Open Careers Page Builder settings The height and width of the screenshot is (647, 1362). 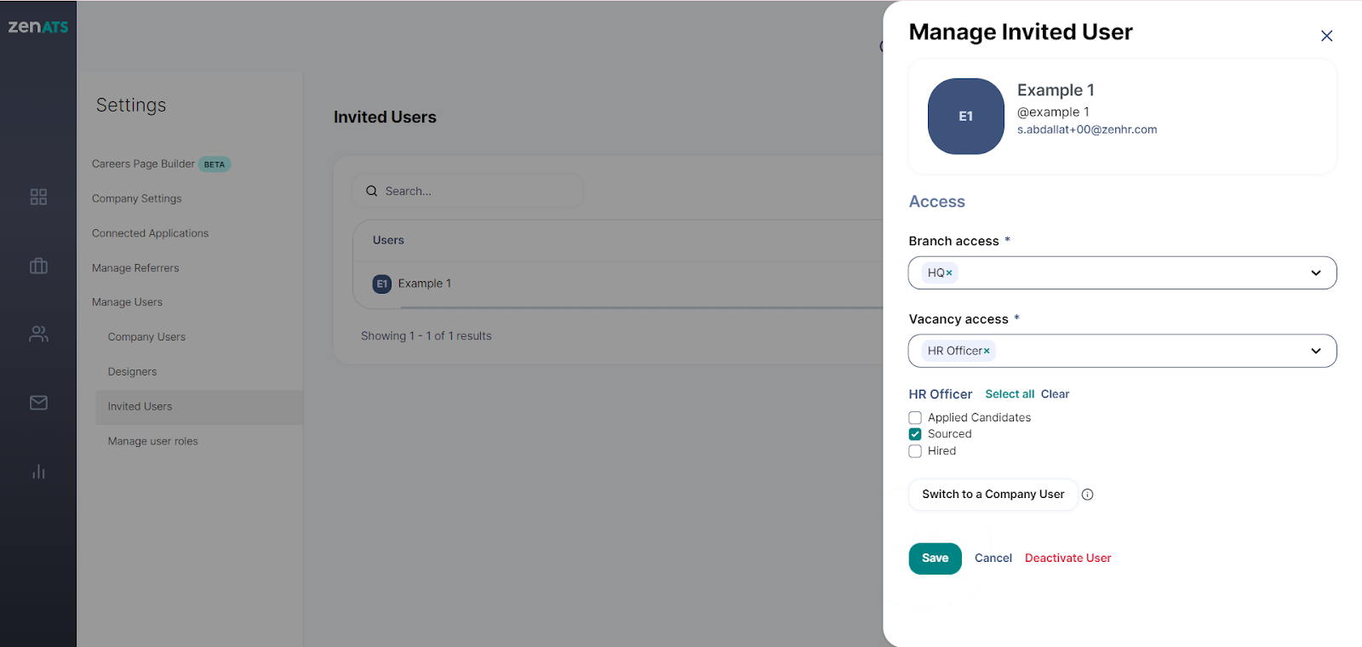143,164
